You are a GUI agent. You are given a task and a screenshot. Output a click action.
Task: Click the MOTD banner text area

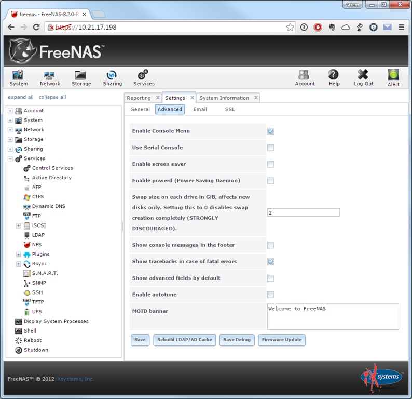tap(333, 317)
